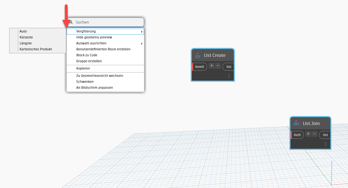The width and height of the screenshot is (348, 188).
Task: Expand the Auswahl ausrichten submenu
Action: pyautogui.click(x=105, y=43)
